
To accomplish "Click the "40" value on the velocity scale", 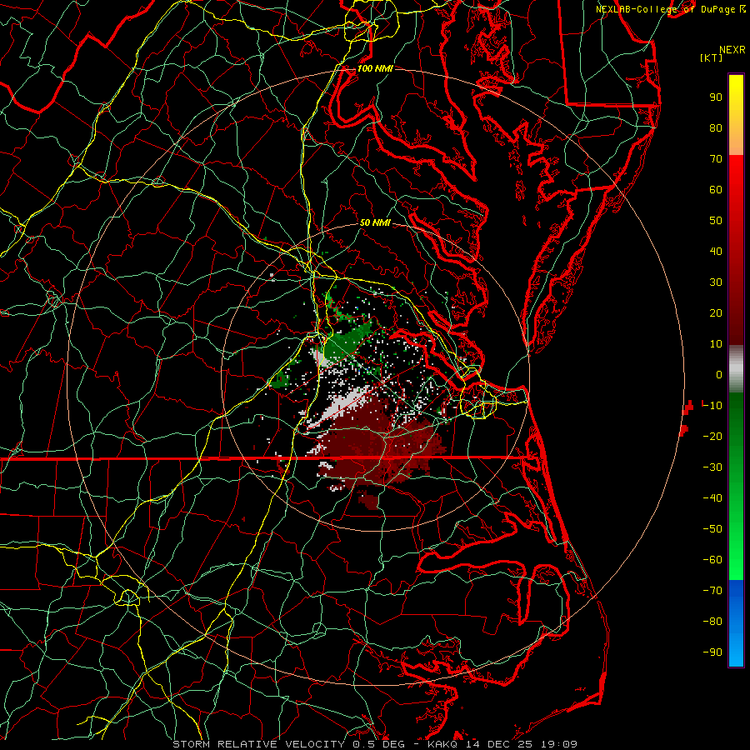I will (x=716, y=252).
